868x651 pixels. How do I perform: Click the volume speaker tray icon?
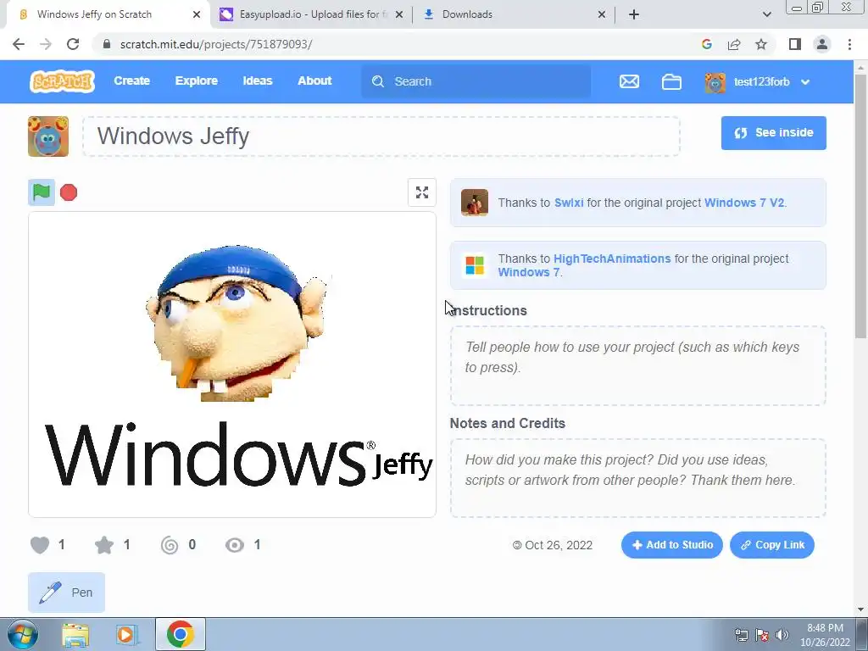coord(782,635)
